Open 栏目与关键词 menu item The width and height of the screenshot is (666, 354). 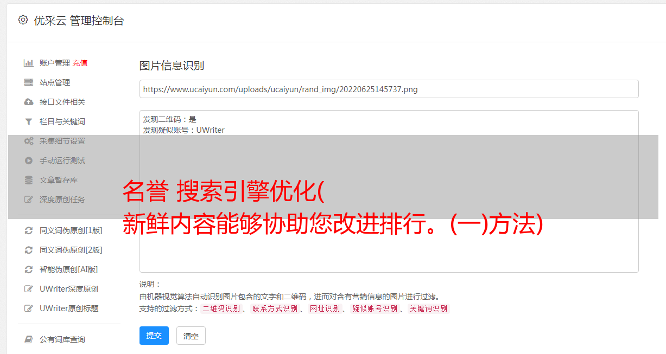[x=62, y=121]
